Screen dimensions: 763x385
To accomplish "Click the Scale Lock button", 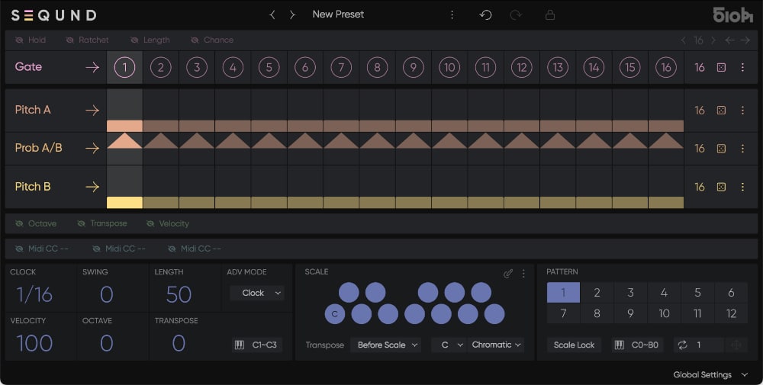I will 574,345.
